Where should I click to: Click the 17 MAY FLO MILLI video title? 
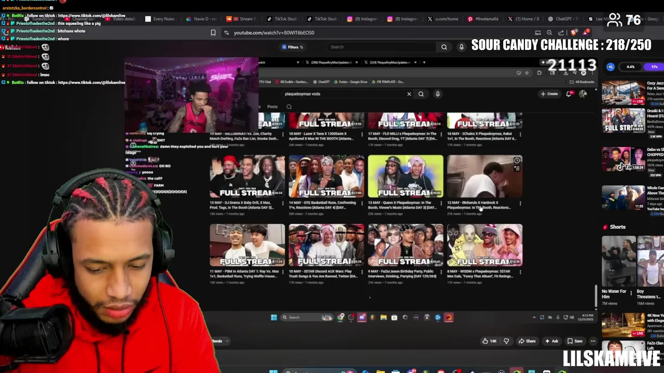point(402,136)
